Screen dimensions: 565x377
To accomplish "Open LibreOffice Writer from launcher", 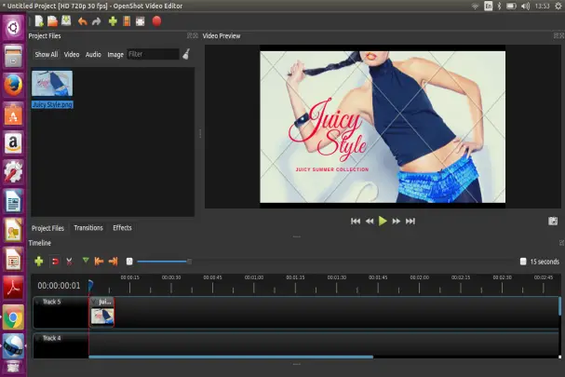I will pos(13,201).
